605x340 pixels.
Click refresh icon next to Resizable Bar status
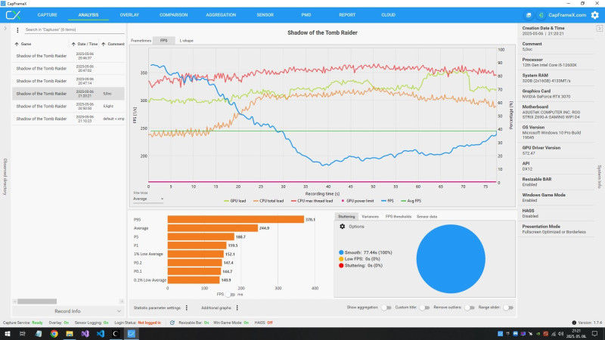(172, 323)
